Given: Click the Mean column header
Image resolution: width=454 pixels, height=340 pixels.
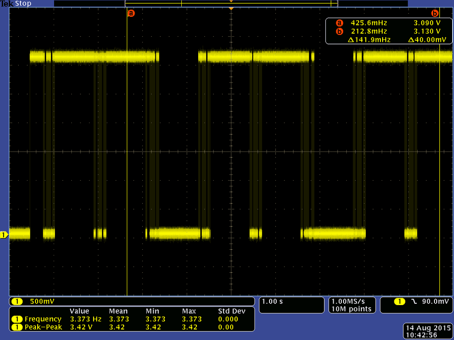Looking at the screenshot, I should click(x=118, y=311).
